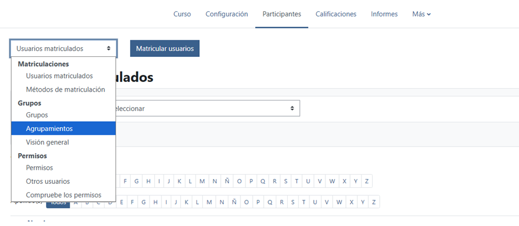Image resolution: width=519 pixels, height=226 pixels.
Task: Filter by letter O in lower alphabet row
Action: click(x=246, y=202)
